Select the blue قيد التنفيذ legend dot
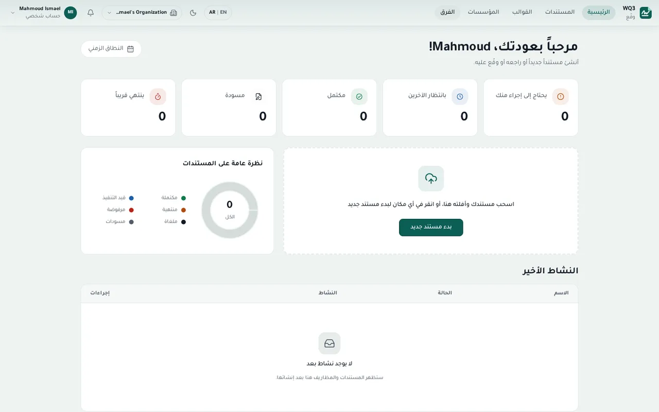 coord(131,198)
